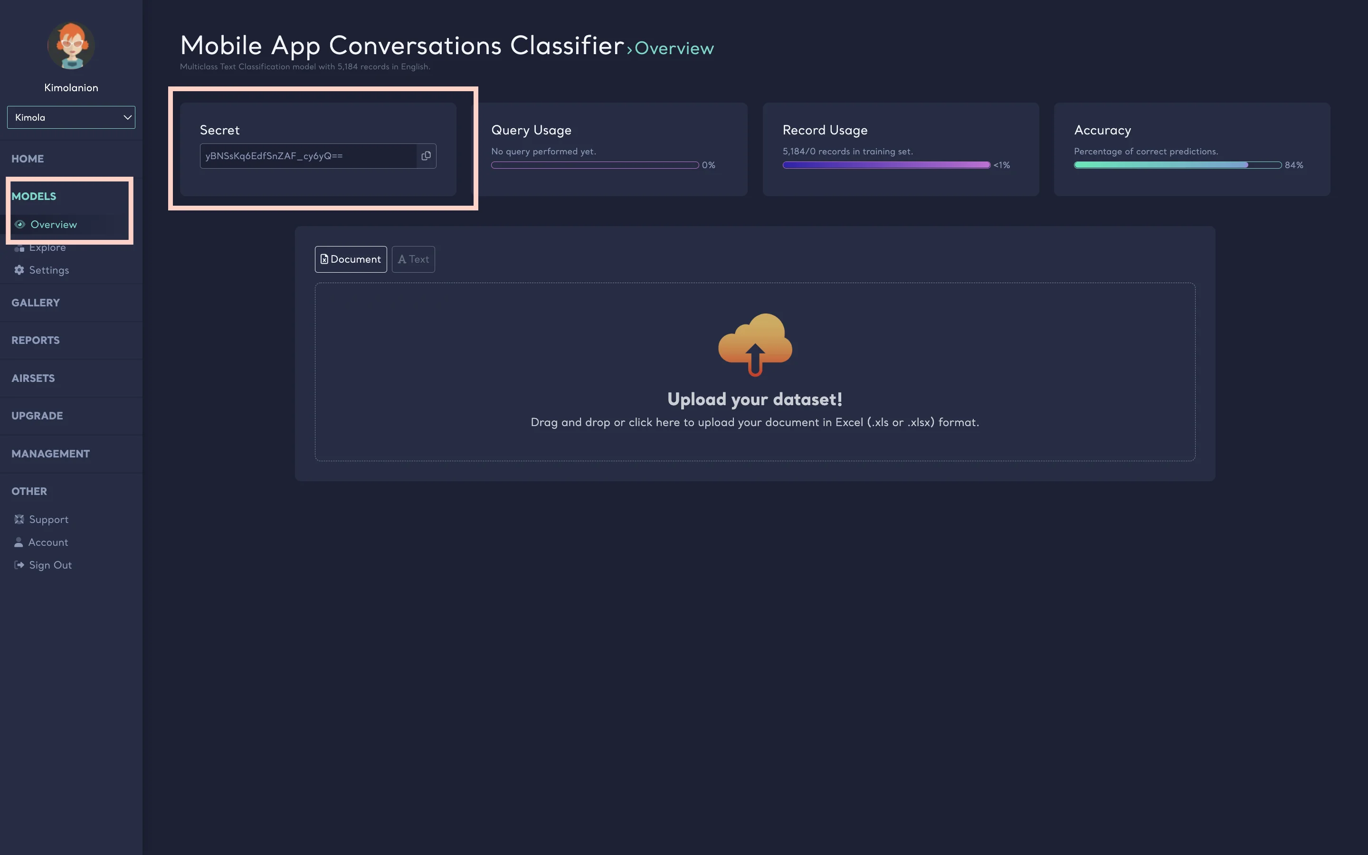1368x855 pixels.
Task: Switch to the Text input tab
Action: [413, 259]
